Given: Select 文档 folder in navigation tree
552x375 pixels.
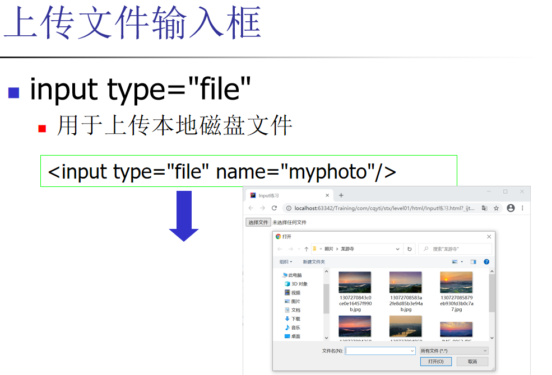Looking at the screenshot, I should coord(293,310).
